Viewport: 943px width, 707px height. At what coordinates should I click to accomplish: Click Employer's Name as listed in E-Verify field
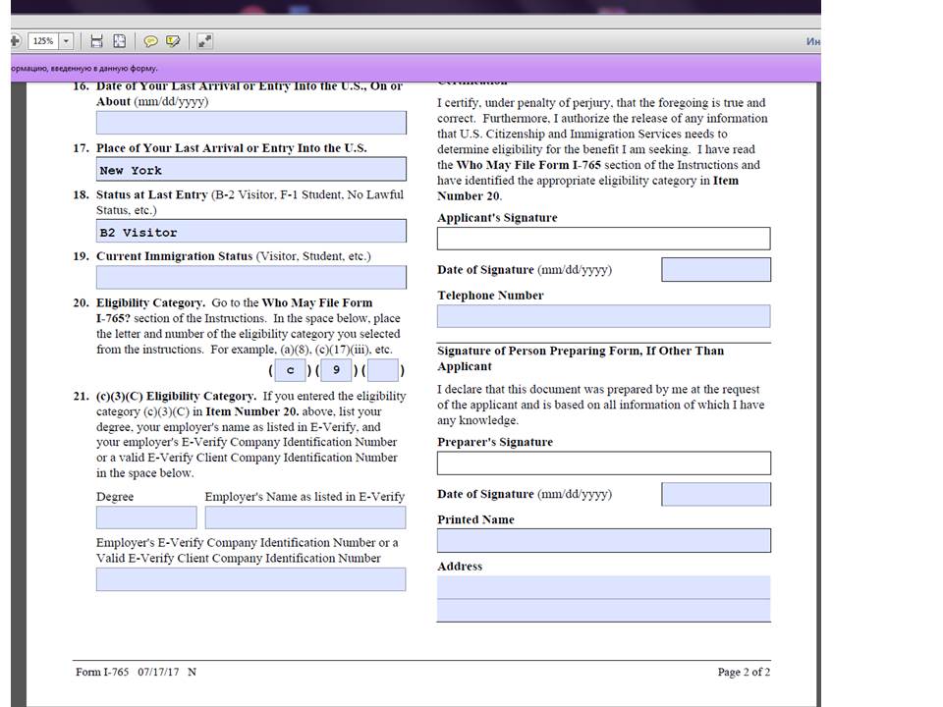pos(305,517)
